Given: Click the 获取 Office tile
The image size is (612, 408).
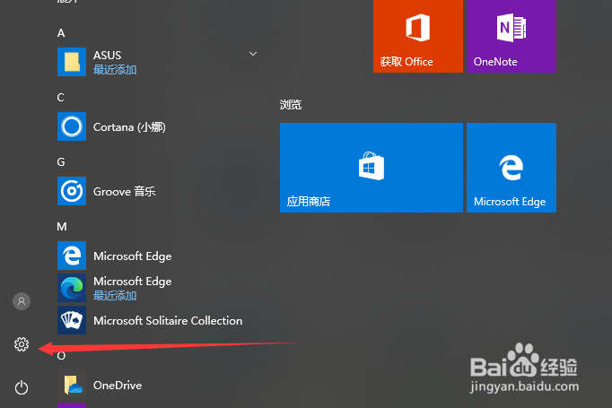Looking at the screenshot, I should 418,35.
